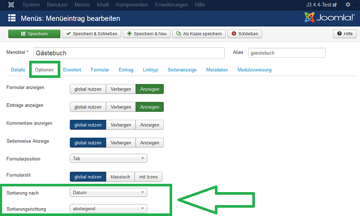Image resolution: width=360 pixels, height=216 pixels.
Task: Expand the Sortierung nach dropdown
Action: [x=108, y=193]
